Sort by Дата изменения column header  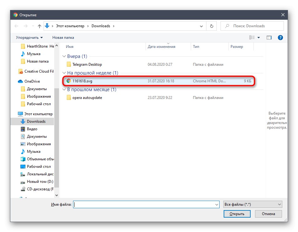click(161, 47)
